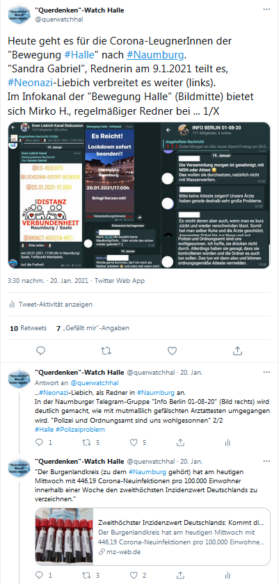The width and height of the screenshot is (279, 584).
Task: View analytics icon on 2/2 reply
Action: [228, 442]
